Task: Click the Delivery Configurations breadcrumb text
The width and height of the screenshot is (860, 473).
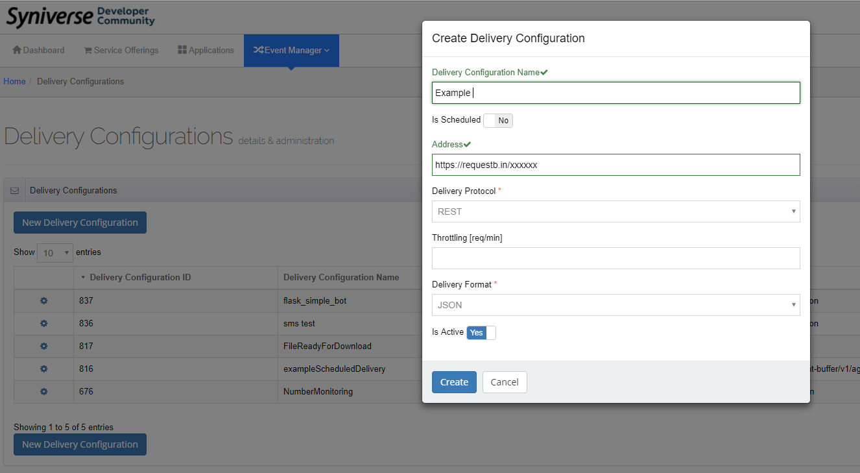Action: point(80,81)
